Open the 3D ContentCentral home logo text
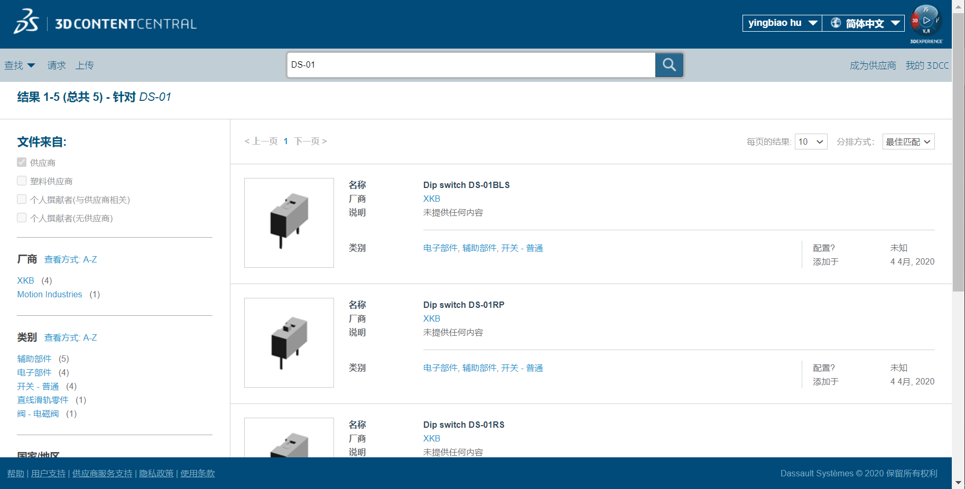This screenshot has height=489, width=965. [x=126, y=24]
